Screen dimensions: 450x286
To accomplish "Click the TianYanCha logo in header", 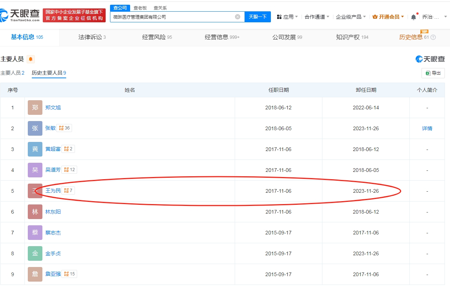I will pyautogui.click(x=20, y=15).
